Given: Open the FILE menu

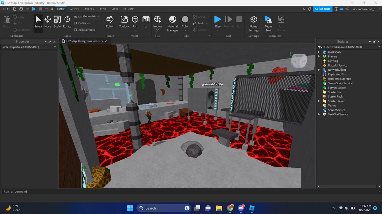Looking at the screenshot, I should [x=6, y=9].
